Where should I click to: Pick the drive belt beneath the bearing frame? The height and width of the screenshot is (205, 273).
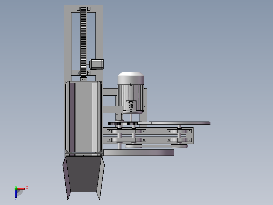click(156, 146)
